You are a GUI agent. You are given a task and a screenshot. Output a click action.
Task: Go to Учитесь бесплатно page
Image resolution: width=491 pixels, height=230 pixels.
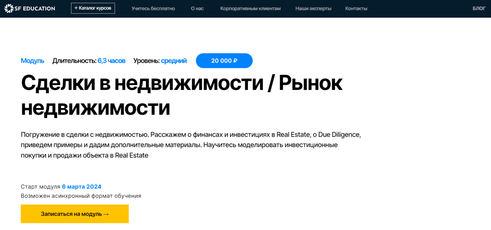[x=153, y=9]
